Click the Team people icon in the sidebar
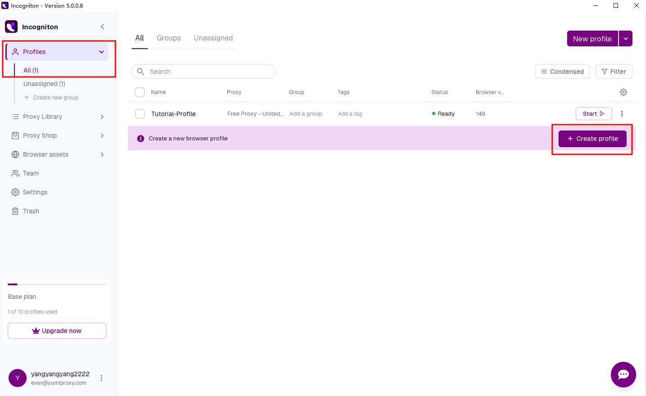Viewport: 646px width, 396px height. (15, 173)
